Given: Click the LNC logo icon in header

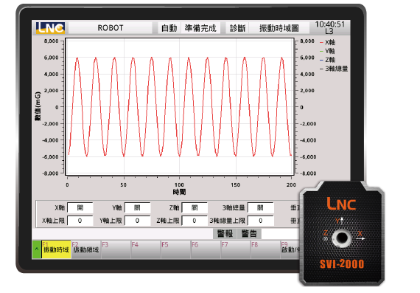Looking at the screenshot, I should click(x=50, y=28).
